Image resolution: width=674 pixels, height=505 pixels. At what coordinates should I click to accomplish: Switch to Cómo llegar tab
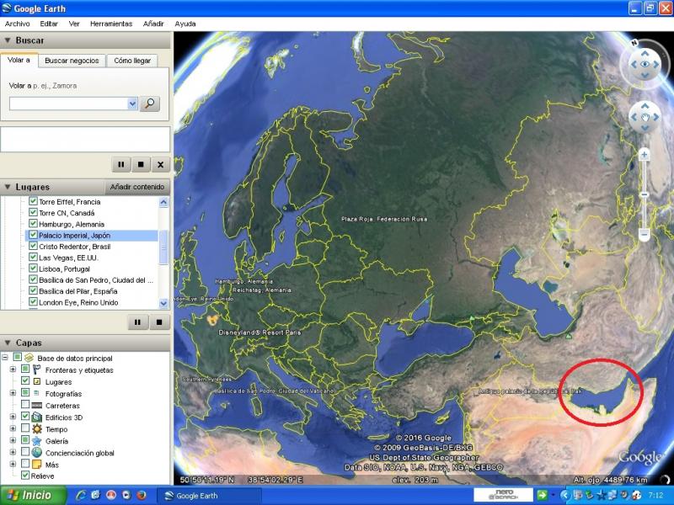click(132, 61)
